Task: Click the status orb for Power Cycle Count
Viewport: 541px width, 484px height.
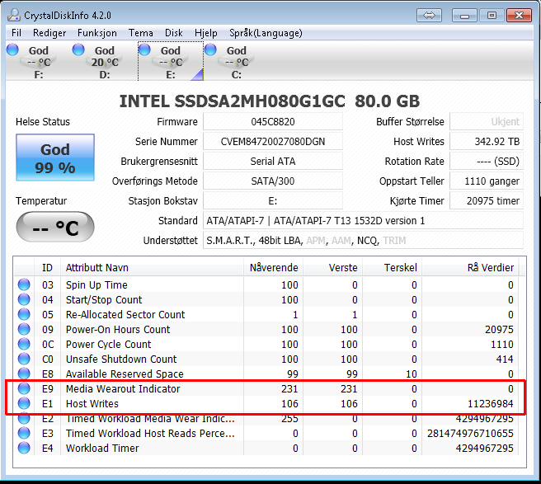Action: (24, 344)
